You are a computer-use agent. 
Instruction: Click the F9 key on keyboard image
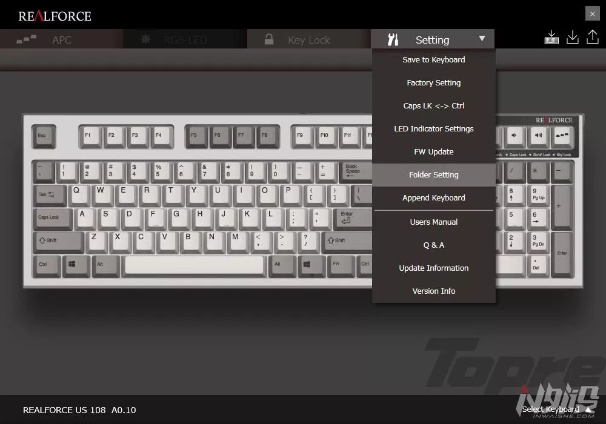[304, 136]
